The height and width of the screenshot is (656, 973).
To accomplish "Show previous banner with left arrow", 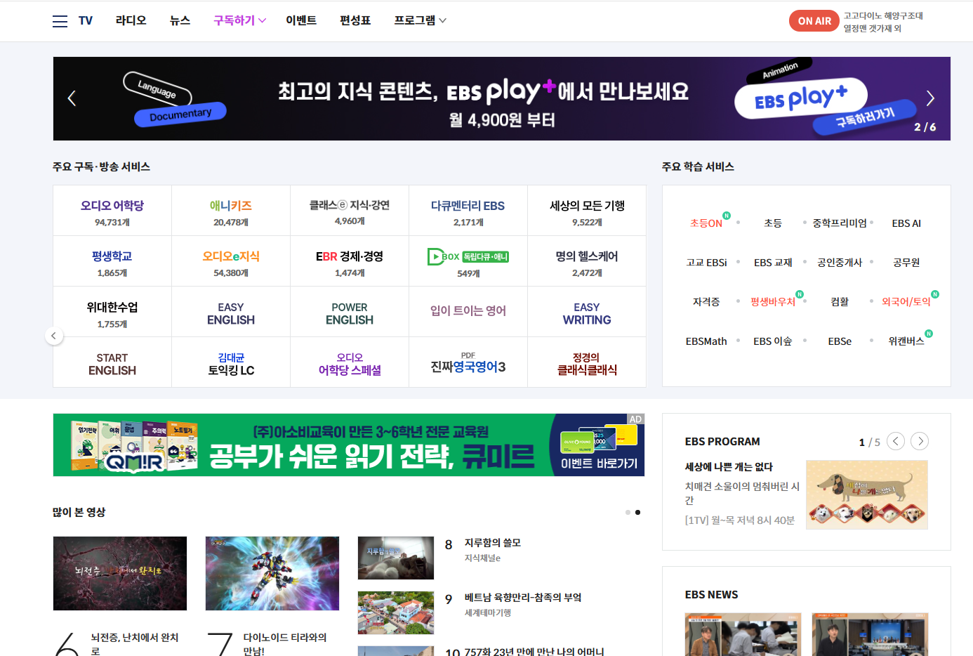I will (x=72, y=98).
